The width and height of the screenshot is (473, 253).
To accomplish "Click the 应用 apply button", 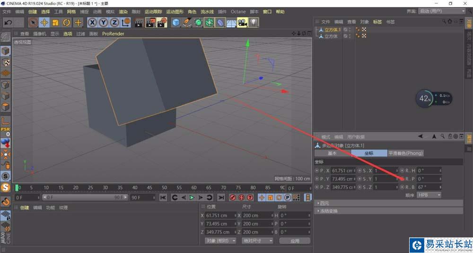I will 295,241.
